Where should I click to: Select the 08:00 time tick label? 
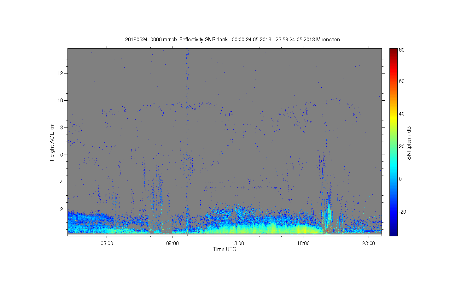tap(172, 244)
